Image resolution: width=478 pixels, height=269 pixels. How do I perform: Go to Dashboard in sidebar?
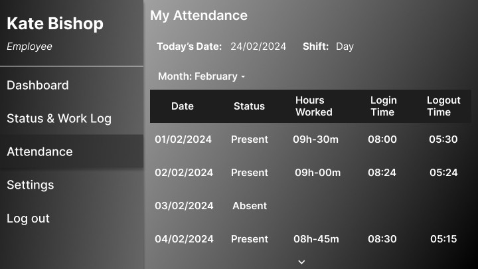pos(38,85)
